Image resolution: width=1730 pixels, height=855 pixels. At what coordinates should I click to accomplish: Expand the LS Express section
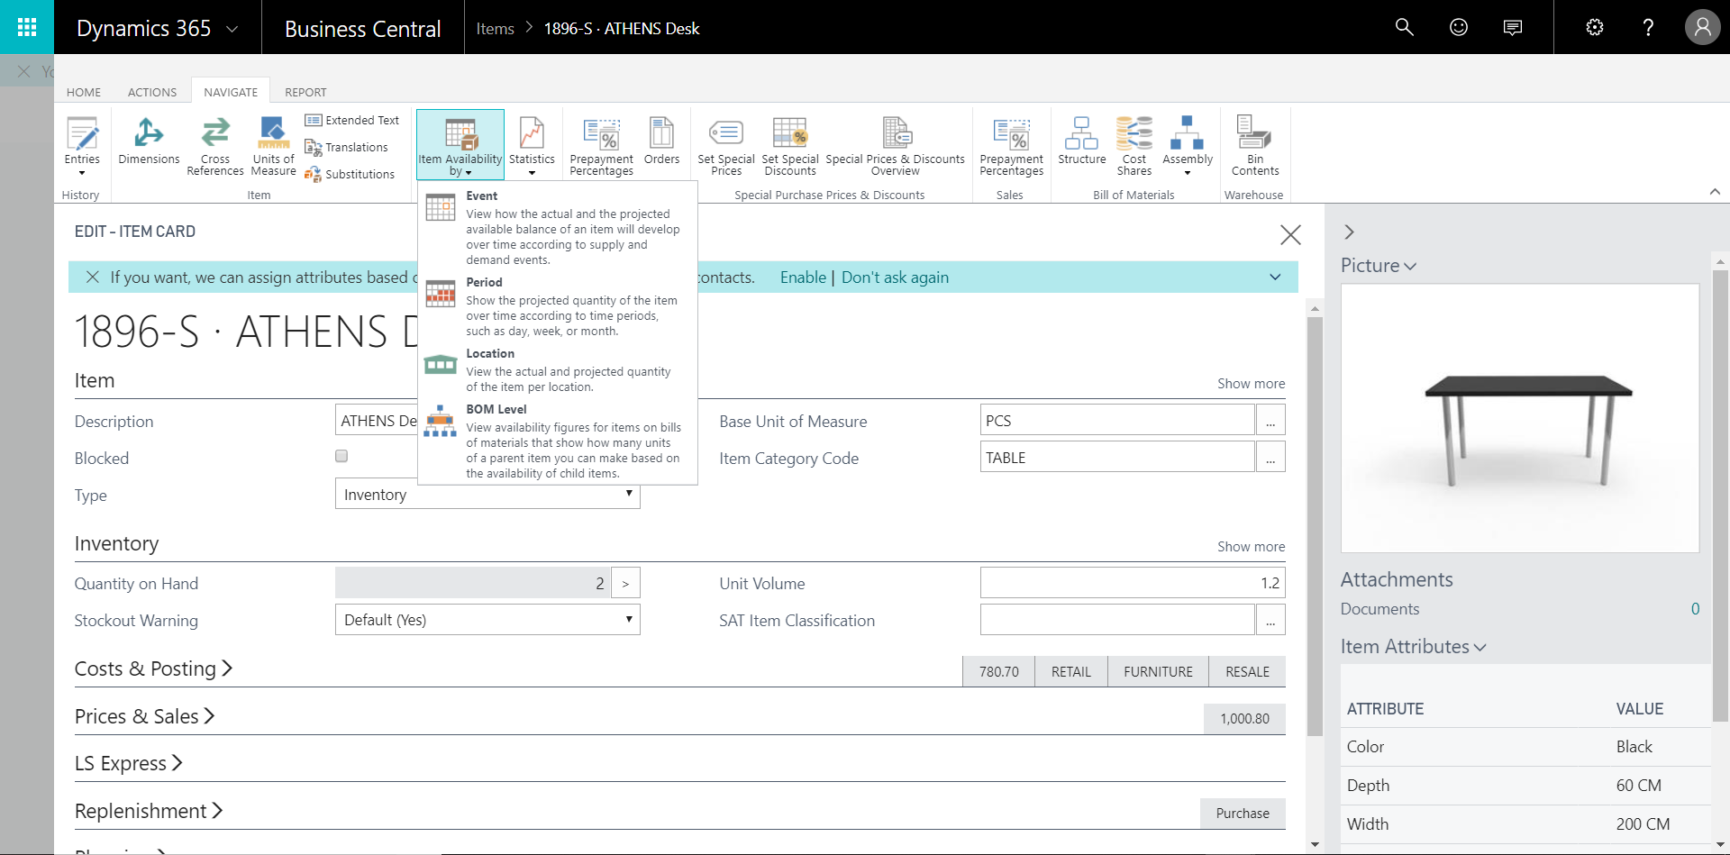pos(129,763)
